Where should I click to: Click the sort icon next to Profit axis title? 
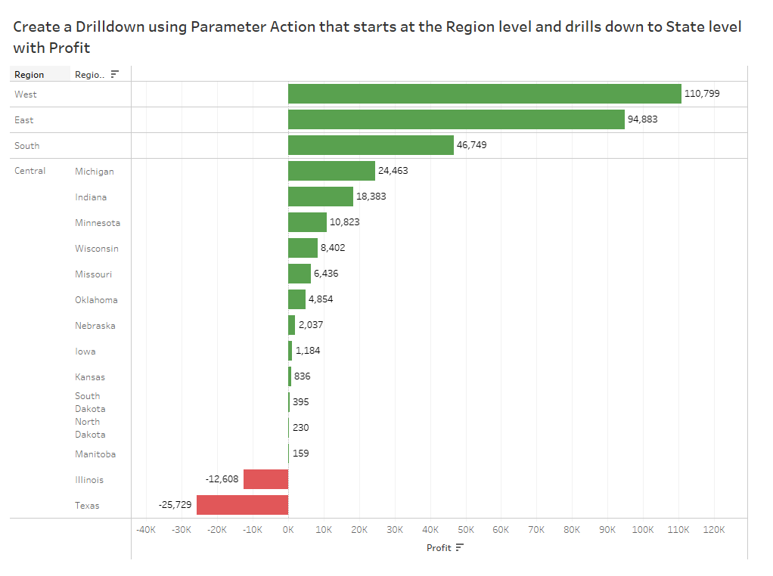click(459, 547)
